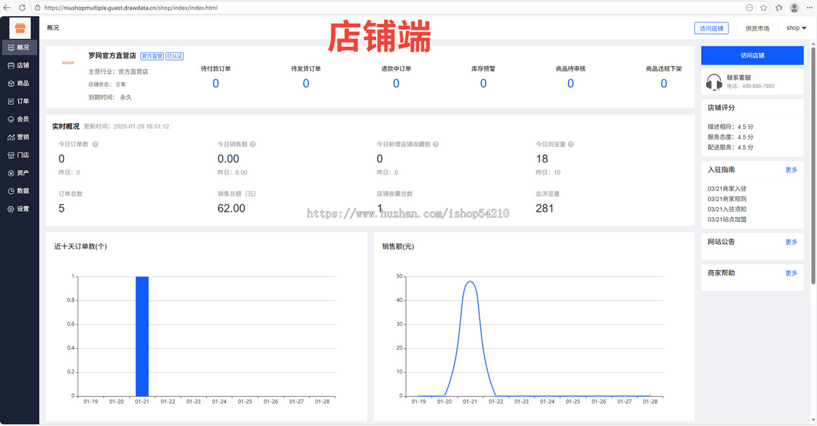This screenshot has height=426, width=817.
Task: Open 商品 in the sidebar
Action: click(19, 83)
